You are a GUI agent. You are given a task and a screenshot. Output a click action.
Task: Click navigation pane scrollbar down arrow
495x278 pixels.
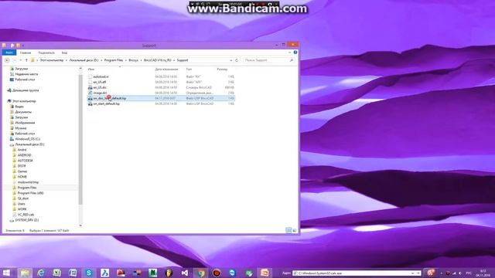click(x=80, y=225)
